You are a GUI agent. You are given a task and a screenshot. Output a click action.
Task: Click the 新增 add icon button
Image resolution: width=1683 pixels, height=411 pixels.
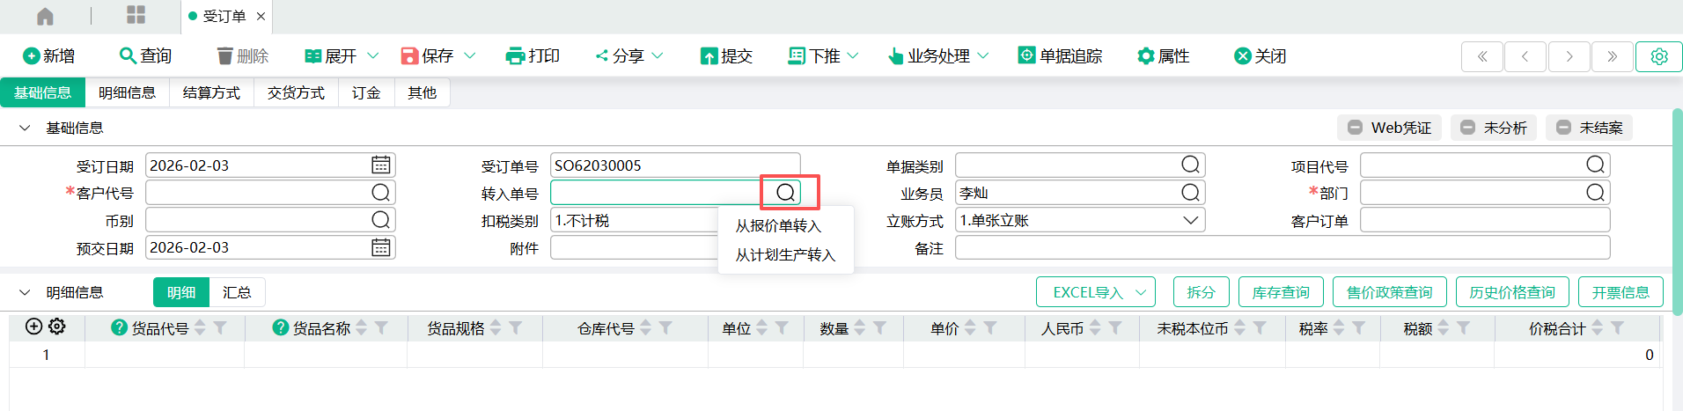click(32, 56)
